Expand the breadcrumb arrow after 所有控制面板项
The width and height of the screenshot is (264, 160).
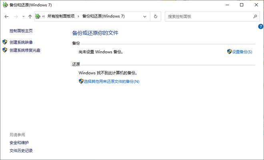coord(78,16)
